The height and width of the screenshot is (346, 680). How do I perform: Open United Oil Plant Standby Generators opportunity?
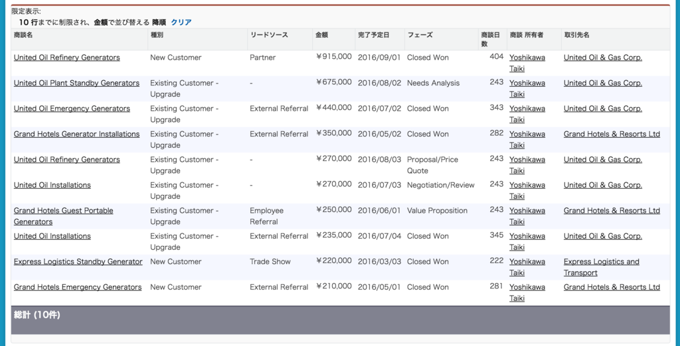77,83
